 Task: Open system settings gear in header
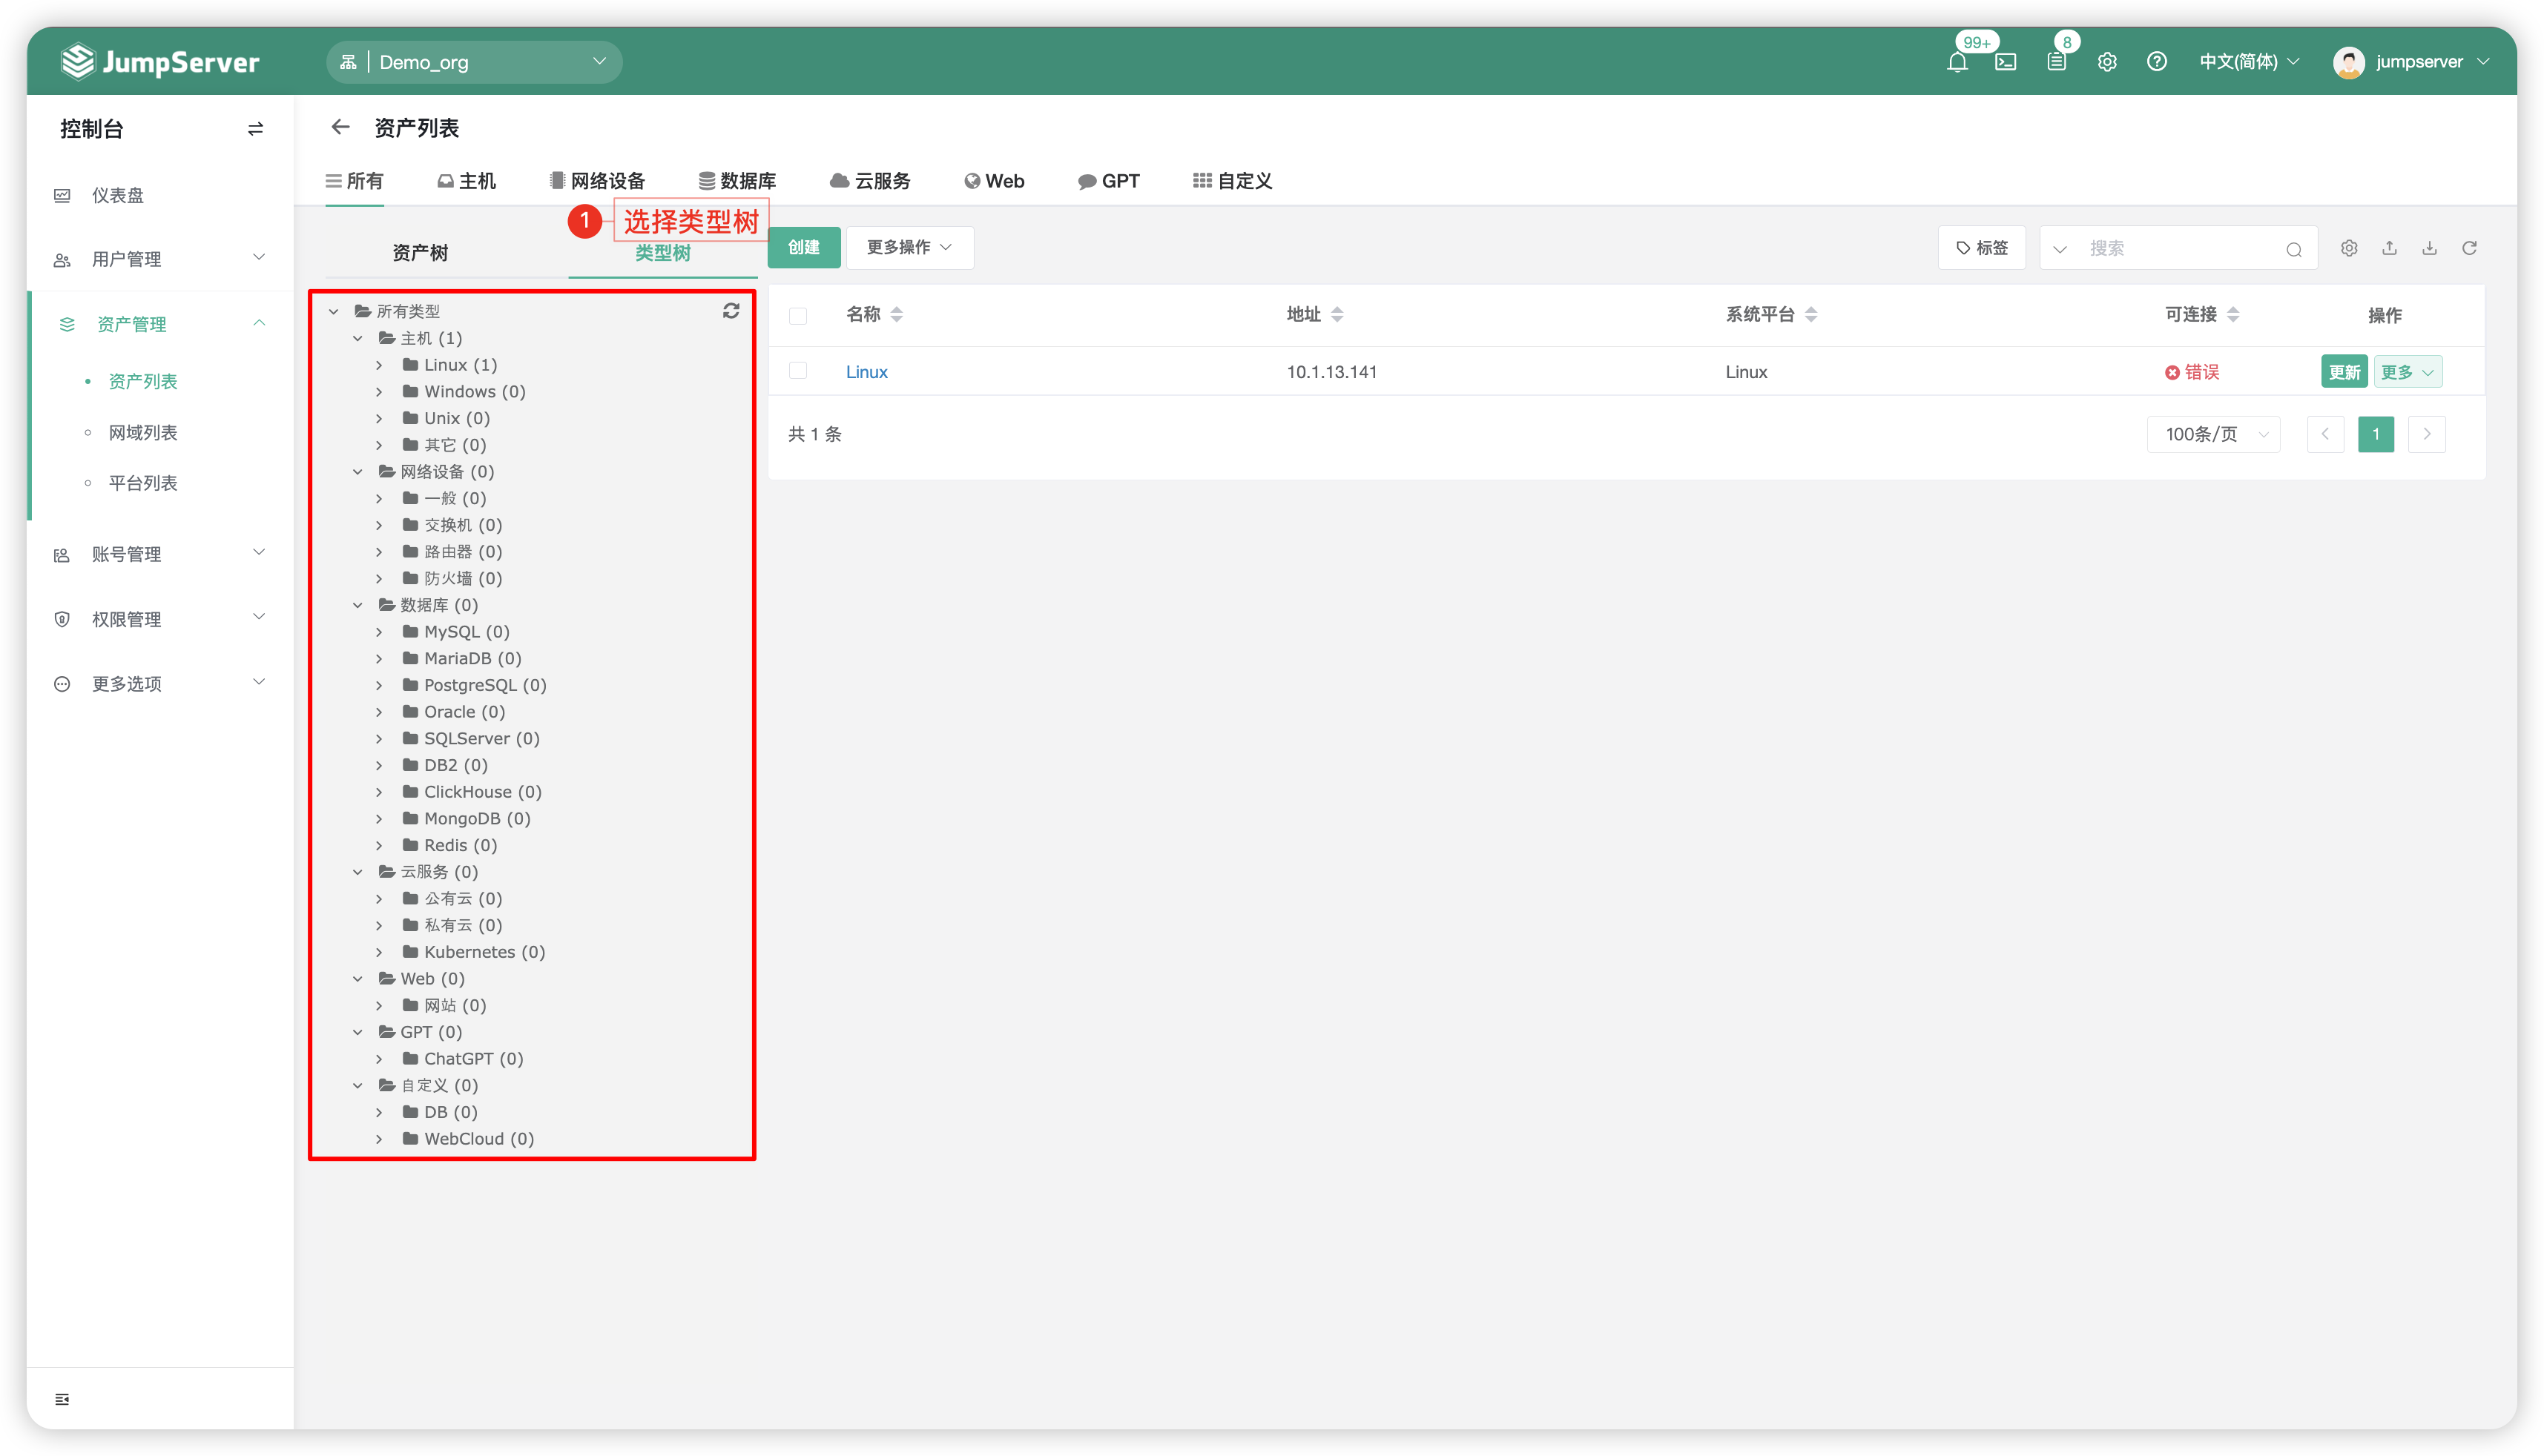point(2107,62)
